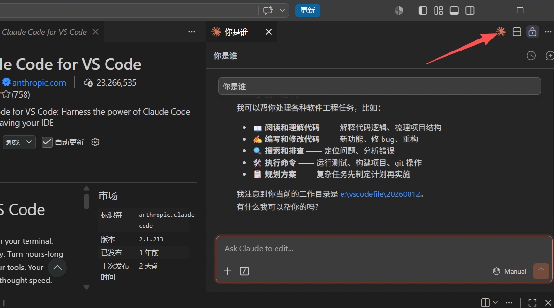Click the 执行命令 list item
Image resolution: width=554 pixels, height=308 pixels.
click(x=337, y=163)
